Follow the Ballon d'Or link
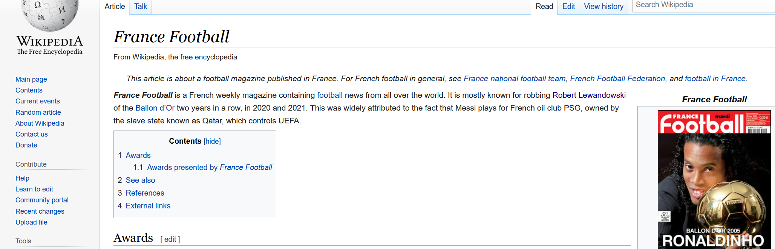775x249 pixels. point(155,108)
